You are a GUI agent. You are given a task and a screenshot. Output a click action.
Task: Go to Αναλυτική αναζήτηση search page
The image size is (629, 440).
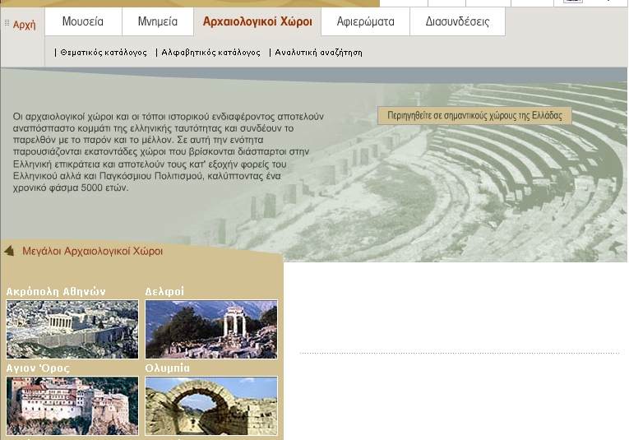point(318,52)
